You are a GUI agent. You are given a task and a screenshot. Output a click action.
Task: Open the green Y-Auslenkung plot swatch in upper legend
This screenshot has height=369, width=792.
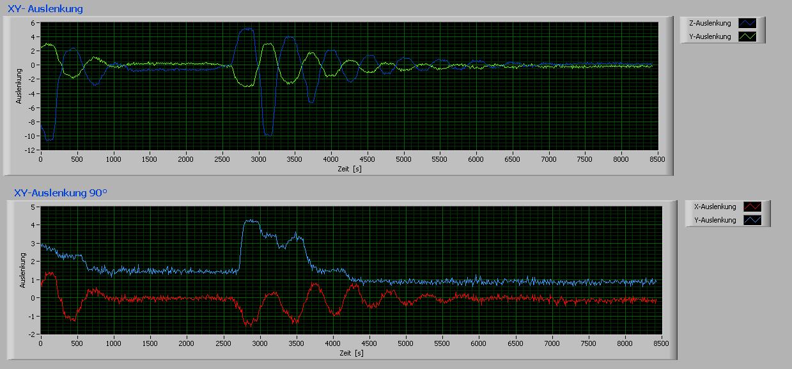tap(747, 36)
